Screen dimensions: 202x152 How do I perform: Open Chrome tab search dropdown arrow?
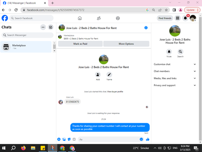[170, 2]
